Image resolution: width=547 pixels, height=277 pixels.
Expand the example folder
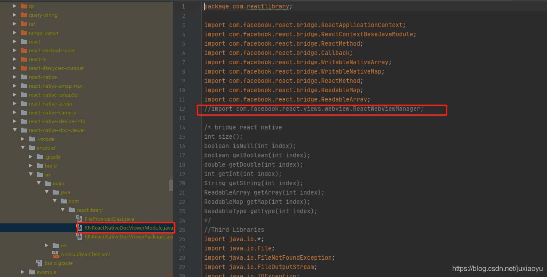[22, 272]
